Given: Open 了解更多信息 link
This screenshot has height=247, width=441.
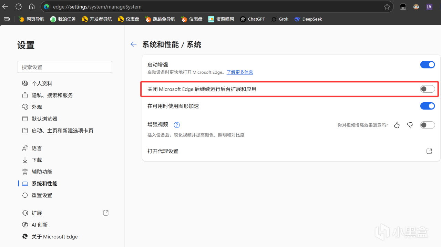Looking at the screenshot, I should 240,72.
